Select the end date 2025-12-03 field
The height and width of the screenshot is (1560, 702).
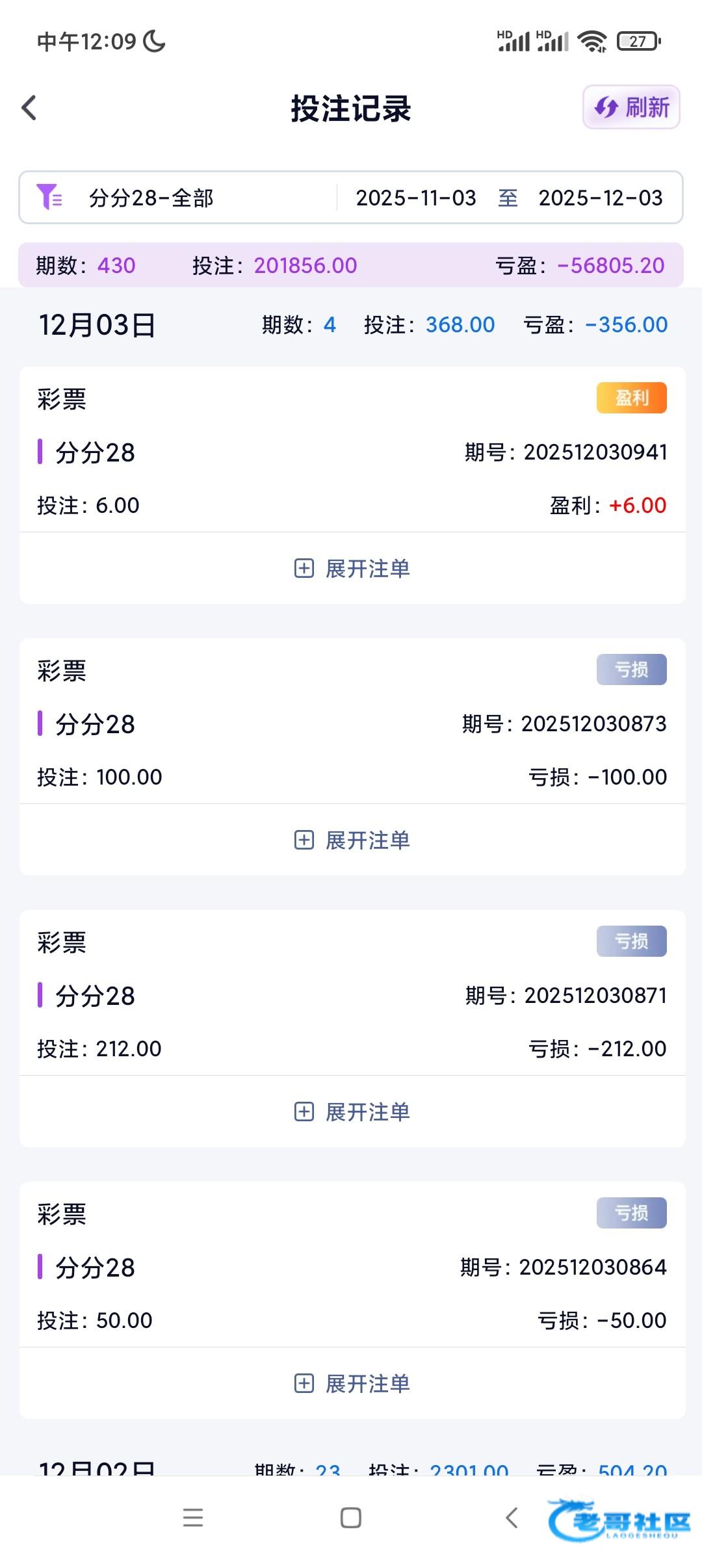tap(600, 198)
